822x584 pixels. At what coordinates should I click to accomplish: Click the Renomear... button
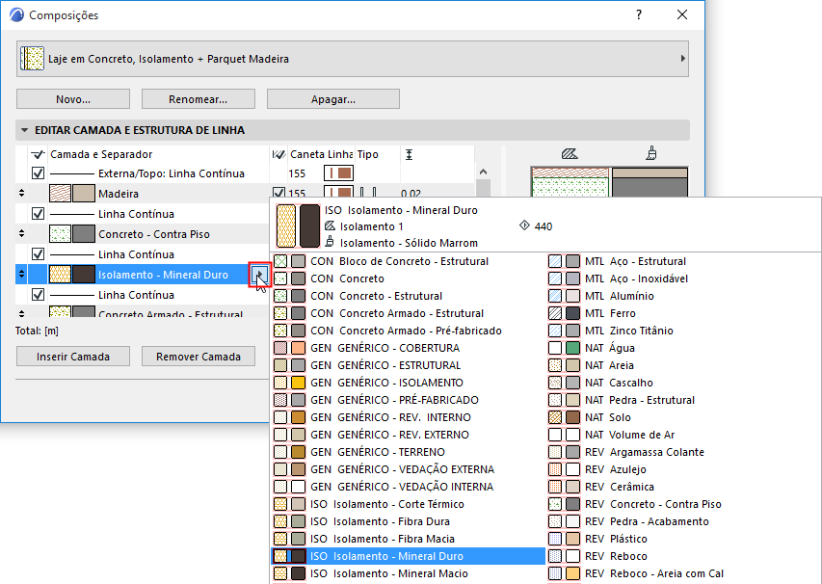199,99
